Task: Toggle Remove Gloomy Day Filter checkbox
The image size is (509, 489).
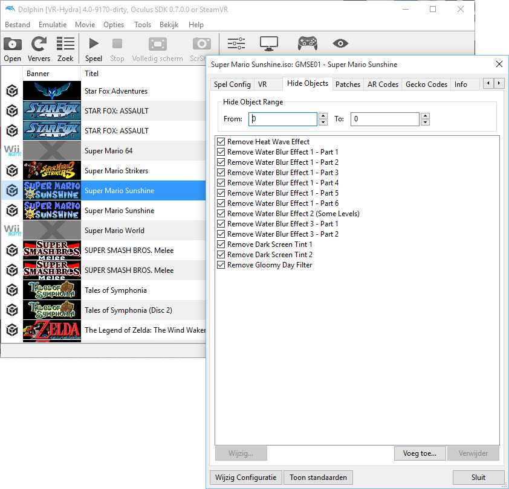Action: pyautogui.click(x=221, y=265)
